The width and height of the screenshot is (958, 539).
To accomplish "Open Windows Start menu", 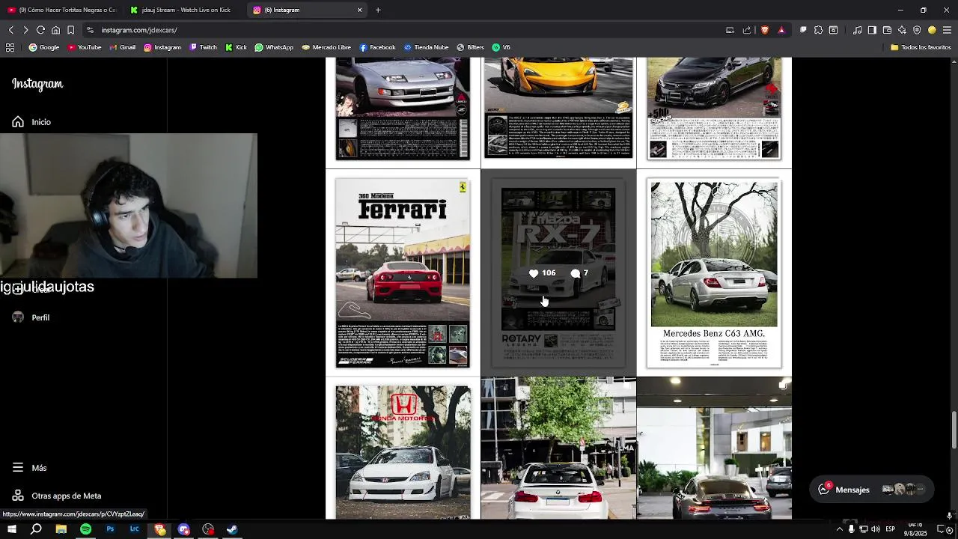I will pos(11,529).
